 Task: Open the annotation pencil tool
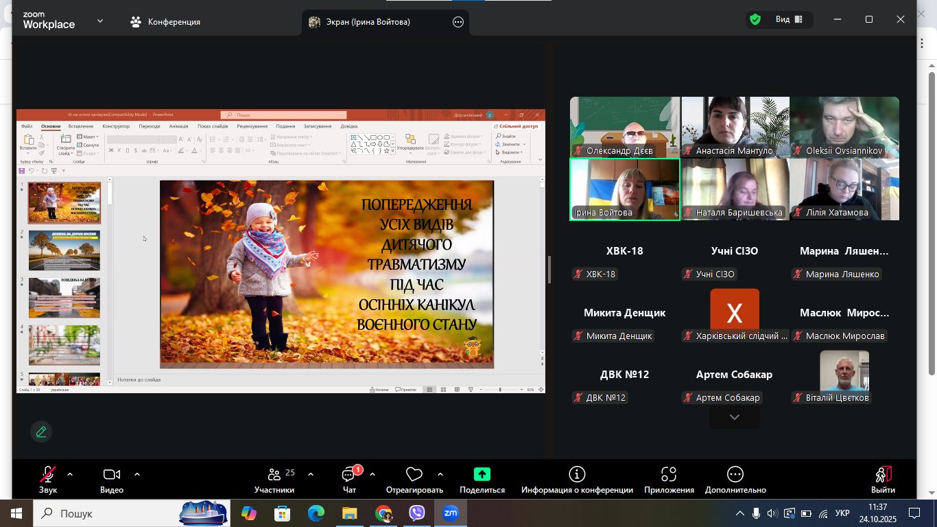click(x=41, y=431)
